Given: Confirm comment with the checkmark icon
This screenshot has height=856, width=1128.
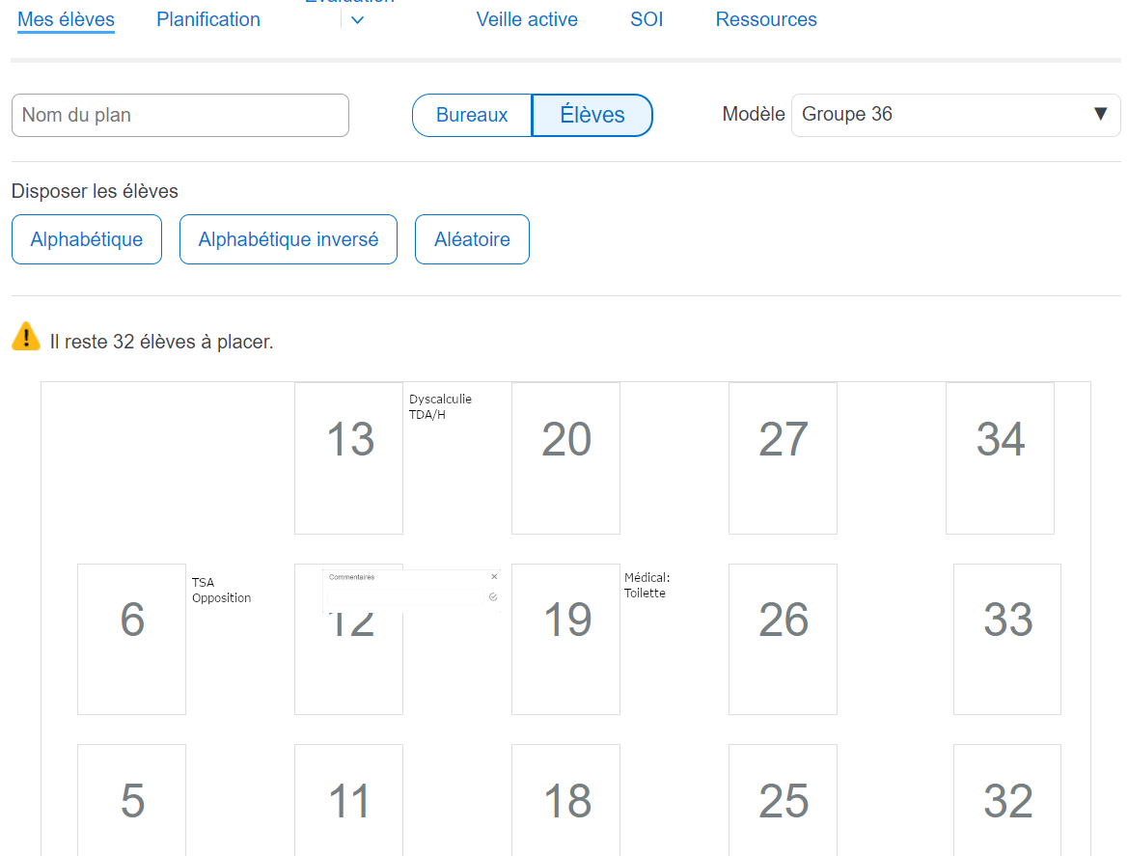Looking at the screenshot, I should pyautogui.click(x=493, y=597).
